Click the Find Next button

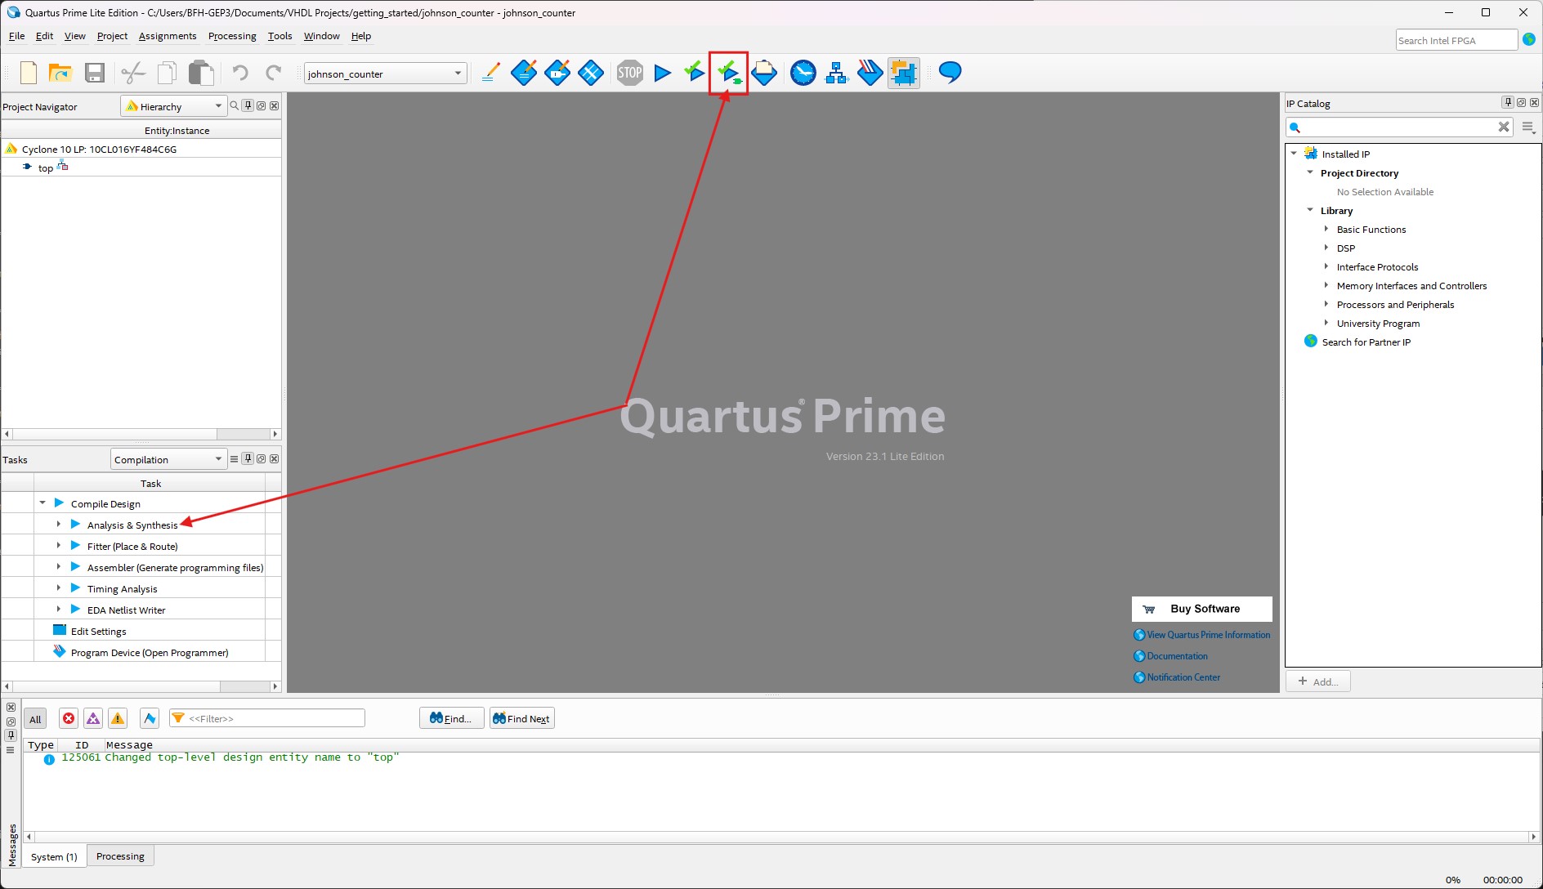pos(522,718)
